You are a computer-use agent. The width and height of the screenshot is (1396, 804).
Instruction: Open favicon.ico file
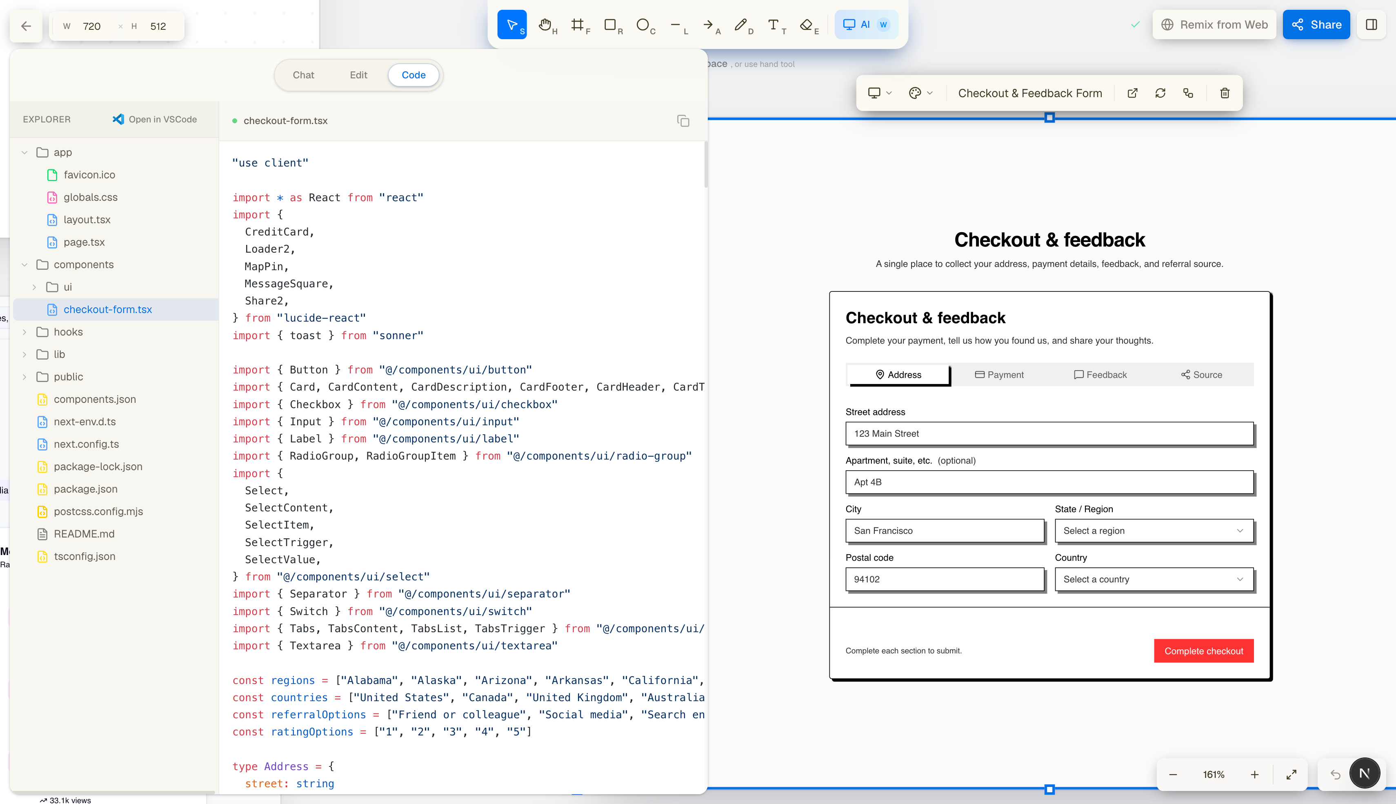point(89,175)
